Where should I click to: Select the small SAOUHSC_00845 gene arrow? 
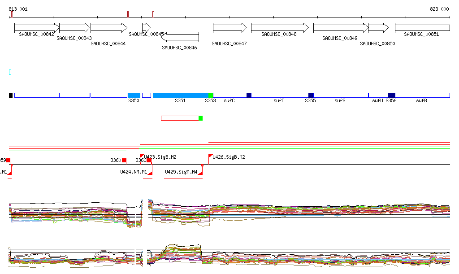tap(147, 28)
